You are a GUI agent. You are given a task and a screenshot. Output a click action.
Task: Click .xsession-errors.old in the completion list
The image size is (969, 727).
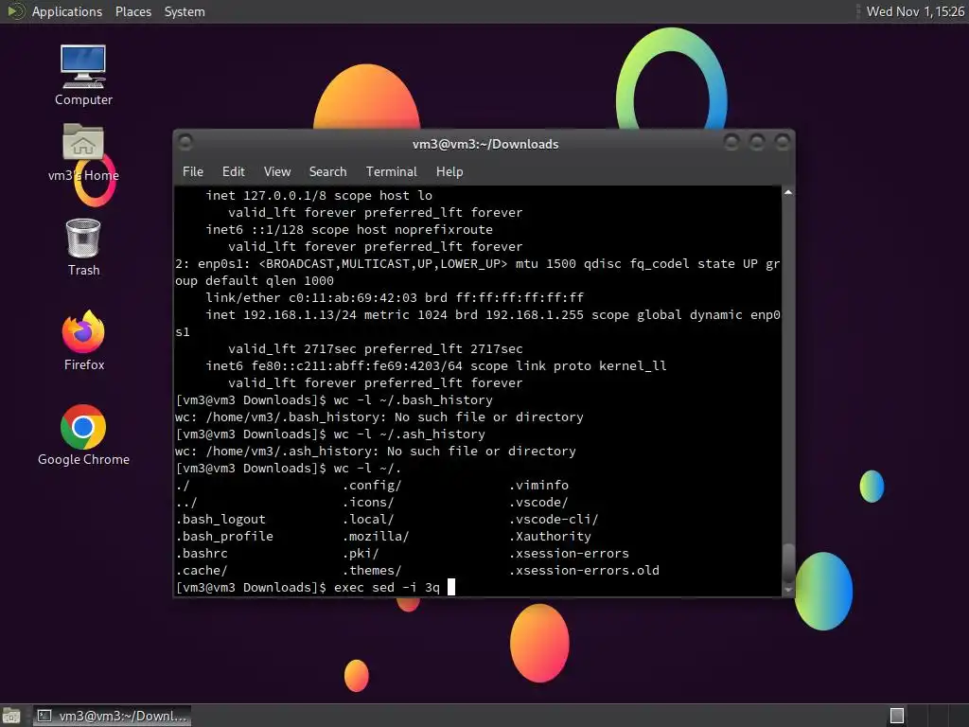[584, 570]
